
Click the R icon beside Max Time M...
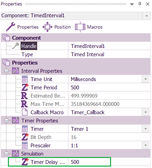tap(24, 104)
